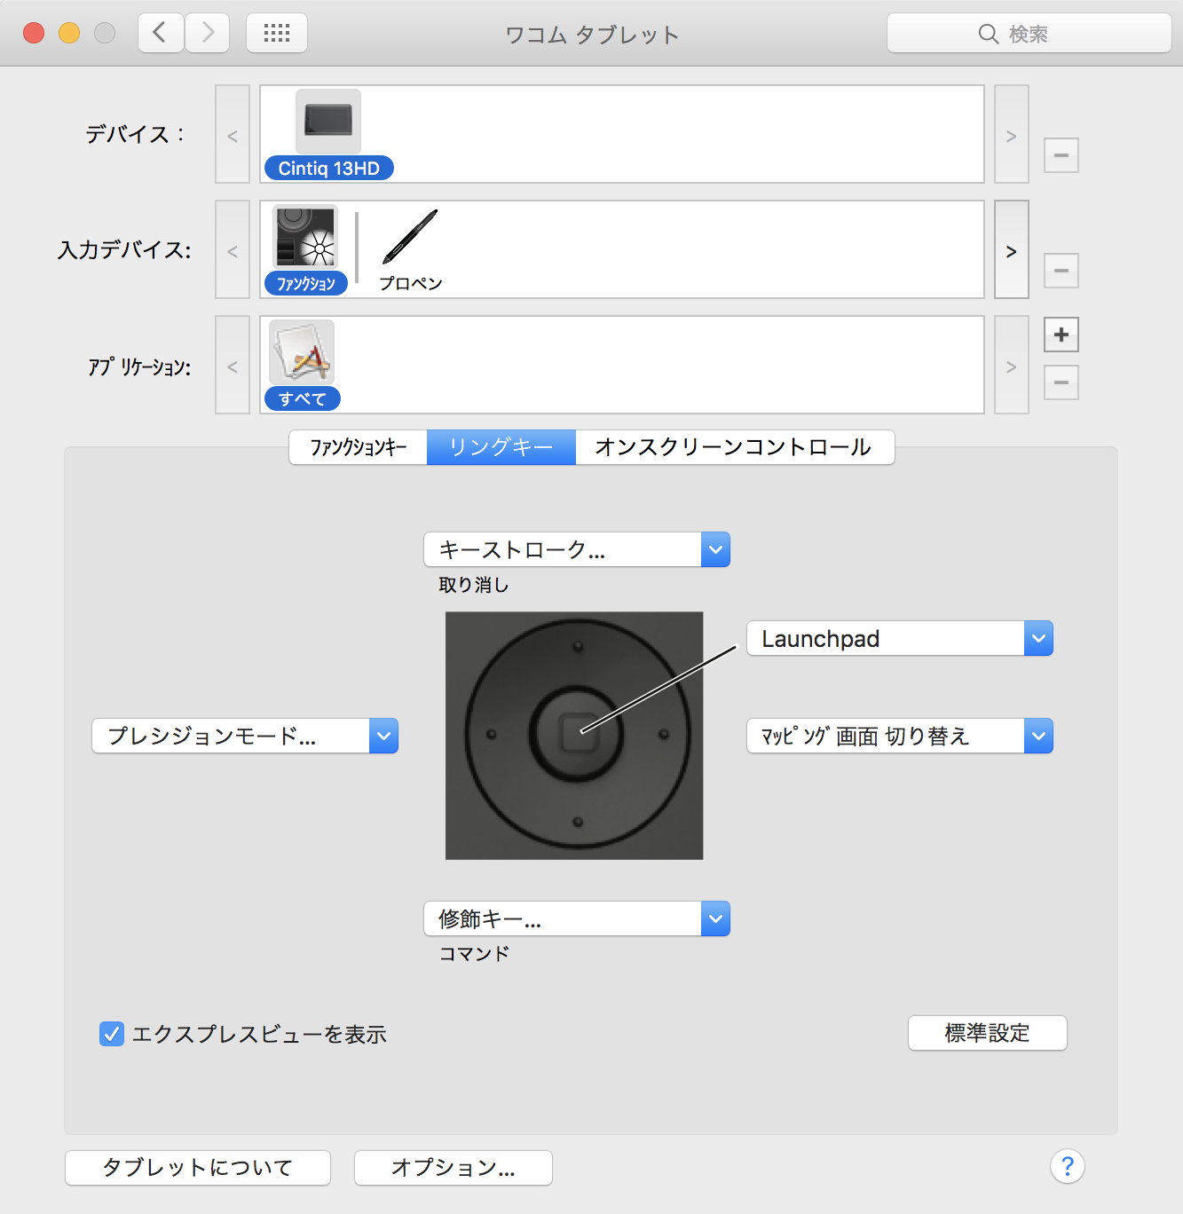Expand the プレシジョンモード dropdown
1183x1214 pixels.
[245, 736]
